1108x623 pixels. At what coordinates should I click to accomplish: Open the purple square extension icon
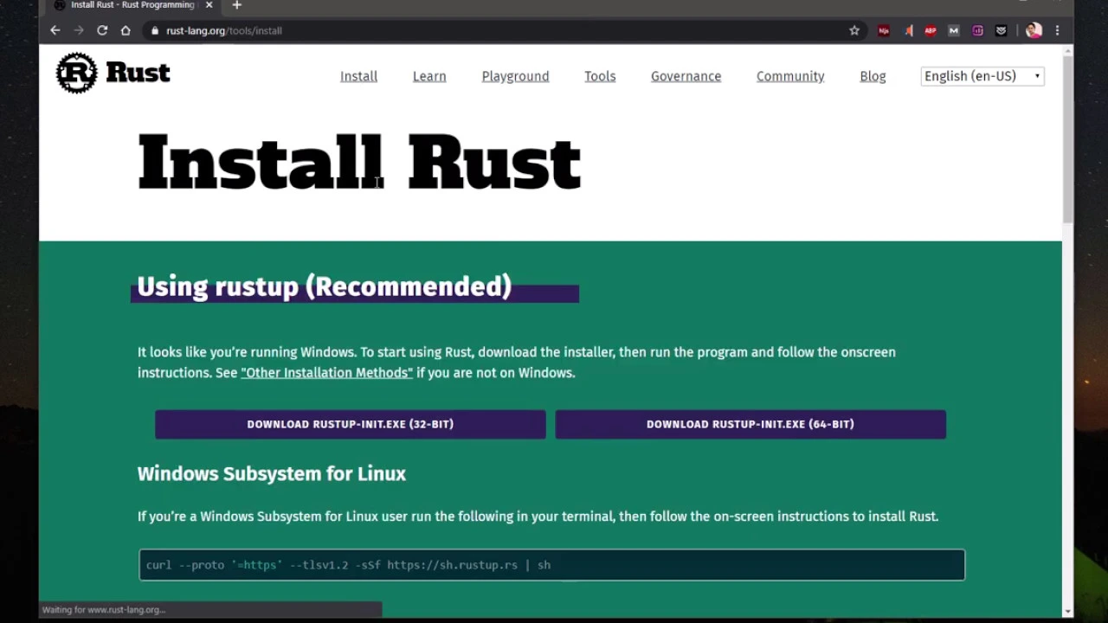coord(977,30)
